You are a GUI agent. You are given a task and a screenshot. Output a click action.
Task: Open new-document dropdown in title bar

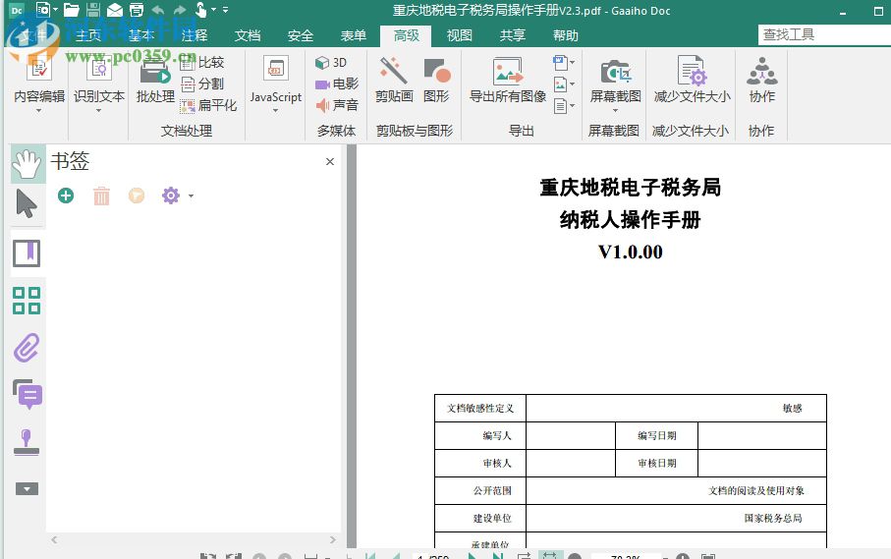pos(55,10)
